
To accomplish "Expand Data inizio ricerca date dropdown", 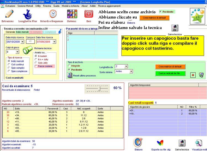I will (x=22, y=42).
